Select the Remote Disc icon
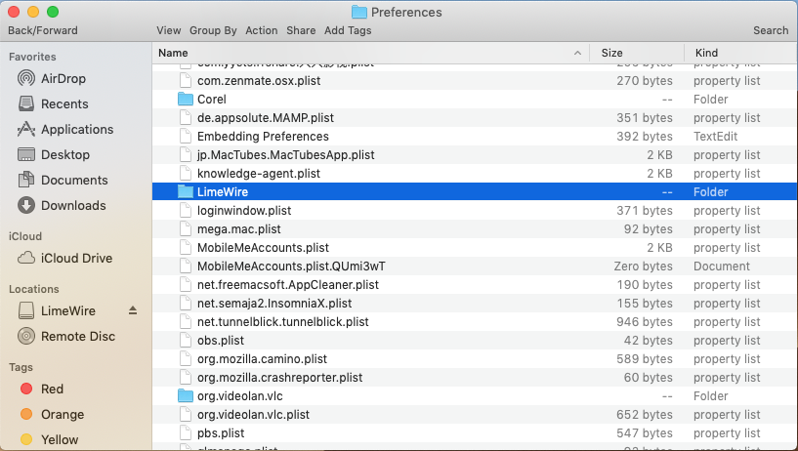The height and width of the screenshot is (451, 798). click(26, 336)
